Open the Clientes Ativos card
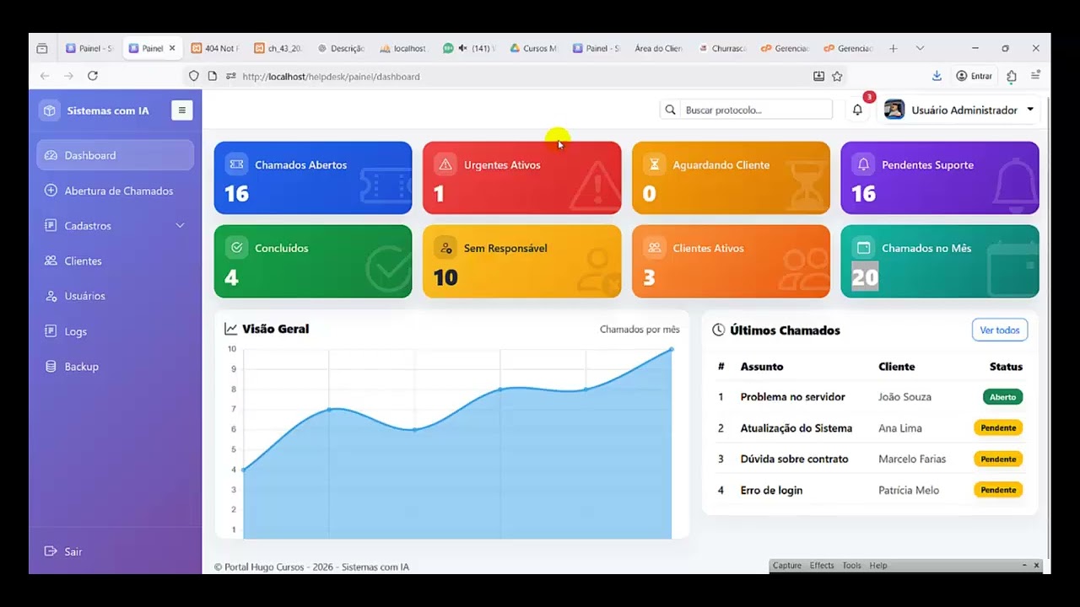 coord(731,261)
